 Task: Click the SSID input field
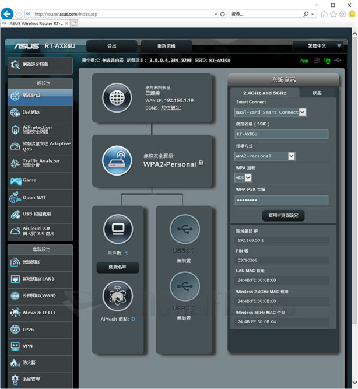282,134
